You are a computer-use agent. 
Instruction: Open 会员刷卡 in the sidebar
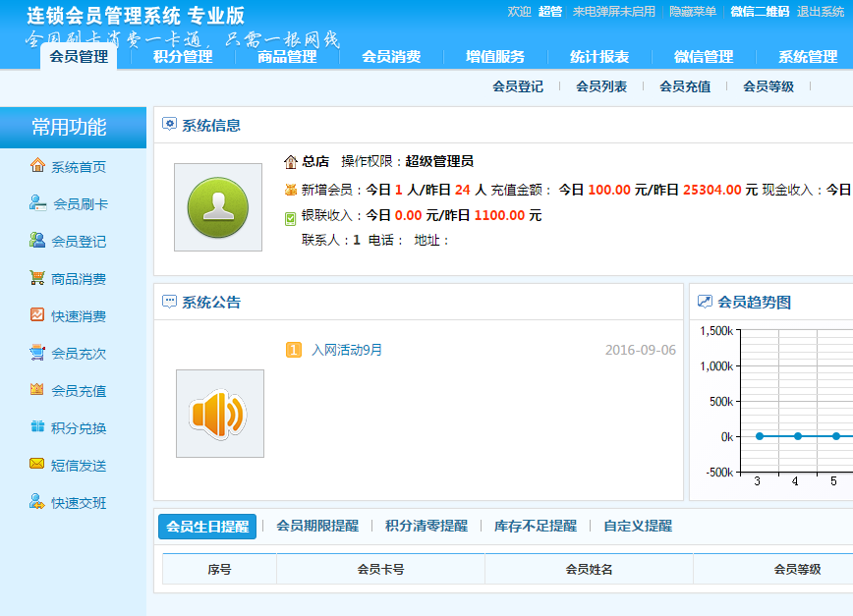tap(81, 204)
